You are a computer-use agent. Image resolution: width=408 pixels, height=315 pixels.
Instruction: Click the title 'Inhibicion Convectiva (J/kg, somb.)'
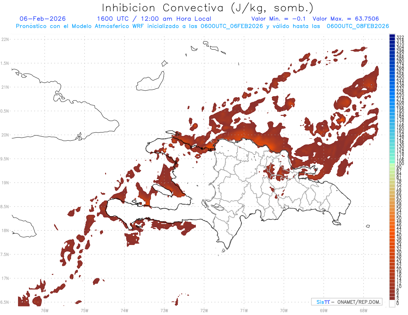tap(208, 8)
